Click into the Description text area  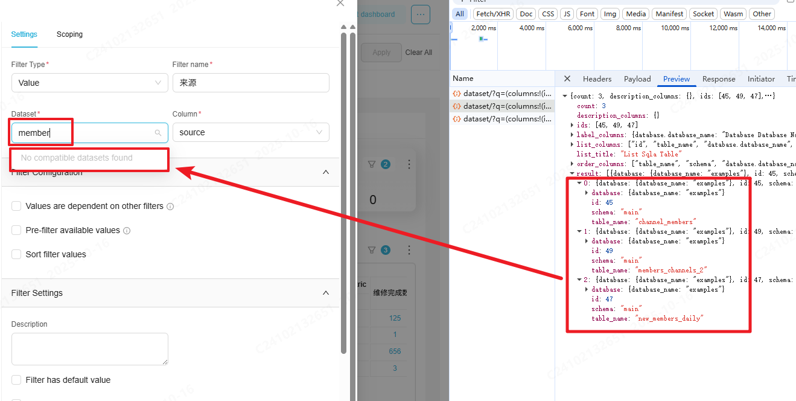click(89, 348)
